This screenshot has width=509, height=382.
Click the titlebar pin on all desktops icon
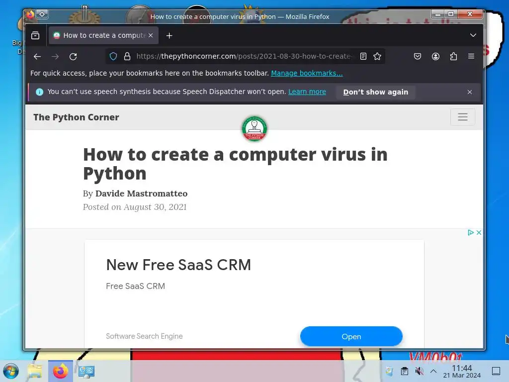pyautogui.click(x=42, y=14)
